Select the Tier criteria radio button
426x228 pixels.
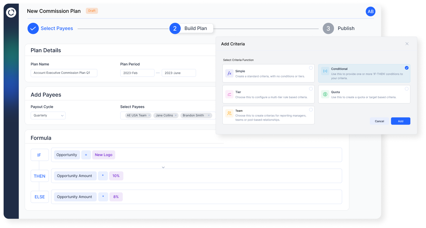point(311,89)
